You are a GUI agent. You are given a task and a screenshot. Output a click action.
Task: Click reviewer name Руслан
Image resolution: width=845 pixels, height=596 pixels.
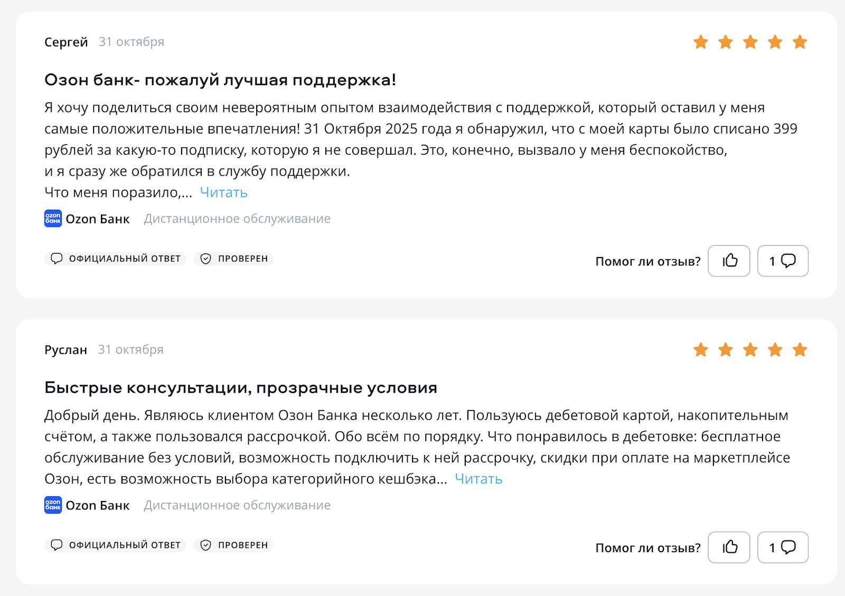pos(66,349)
